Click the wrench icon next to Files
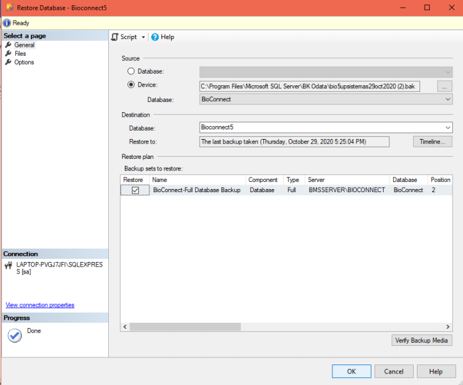463x385 pixels. click(x=8, y=53)
